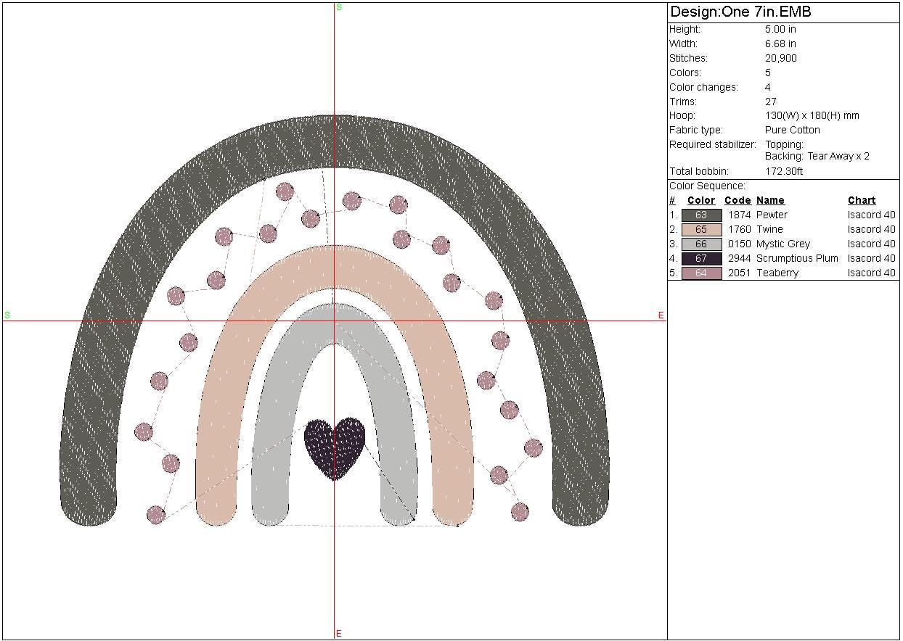Click the 'Code' column header
This screenshot has width=903, height=641.
737,200
